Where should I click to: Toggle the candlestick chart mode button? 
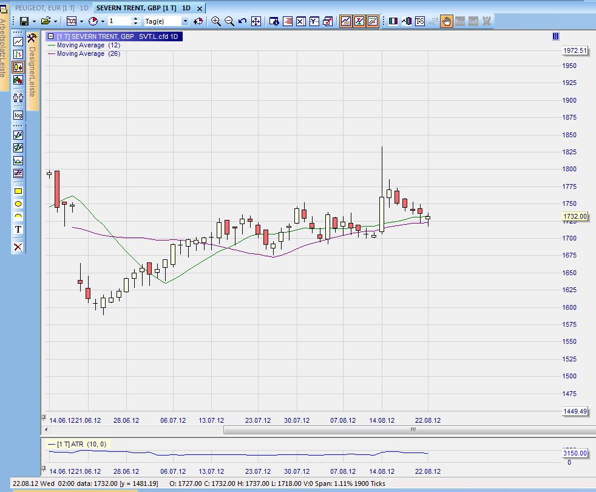click(18, 67)
